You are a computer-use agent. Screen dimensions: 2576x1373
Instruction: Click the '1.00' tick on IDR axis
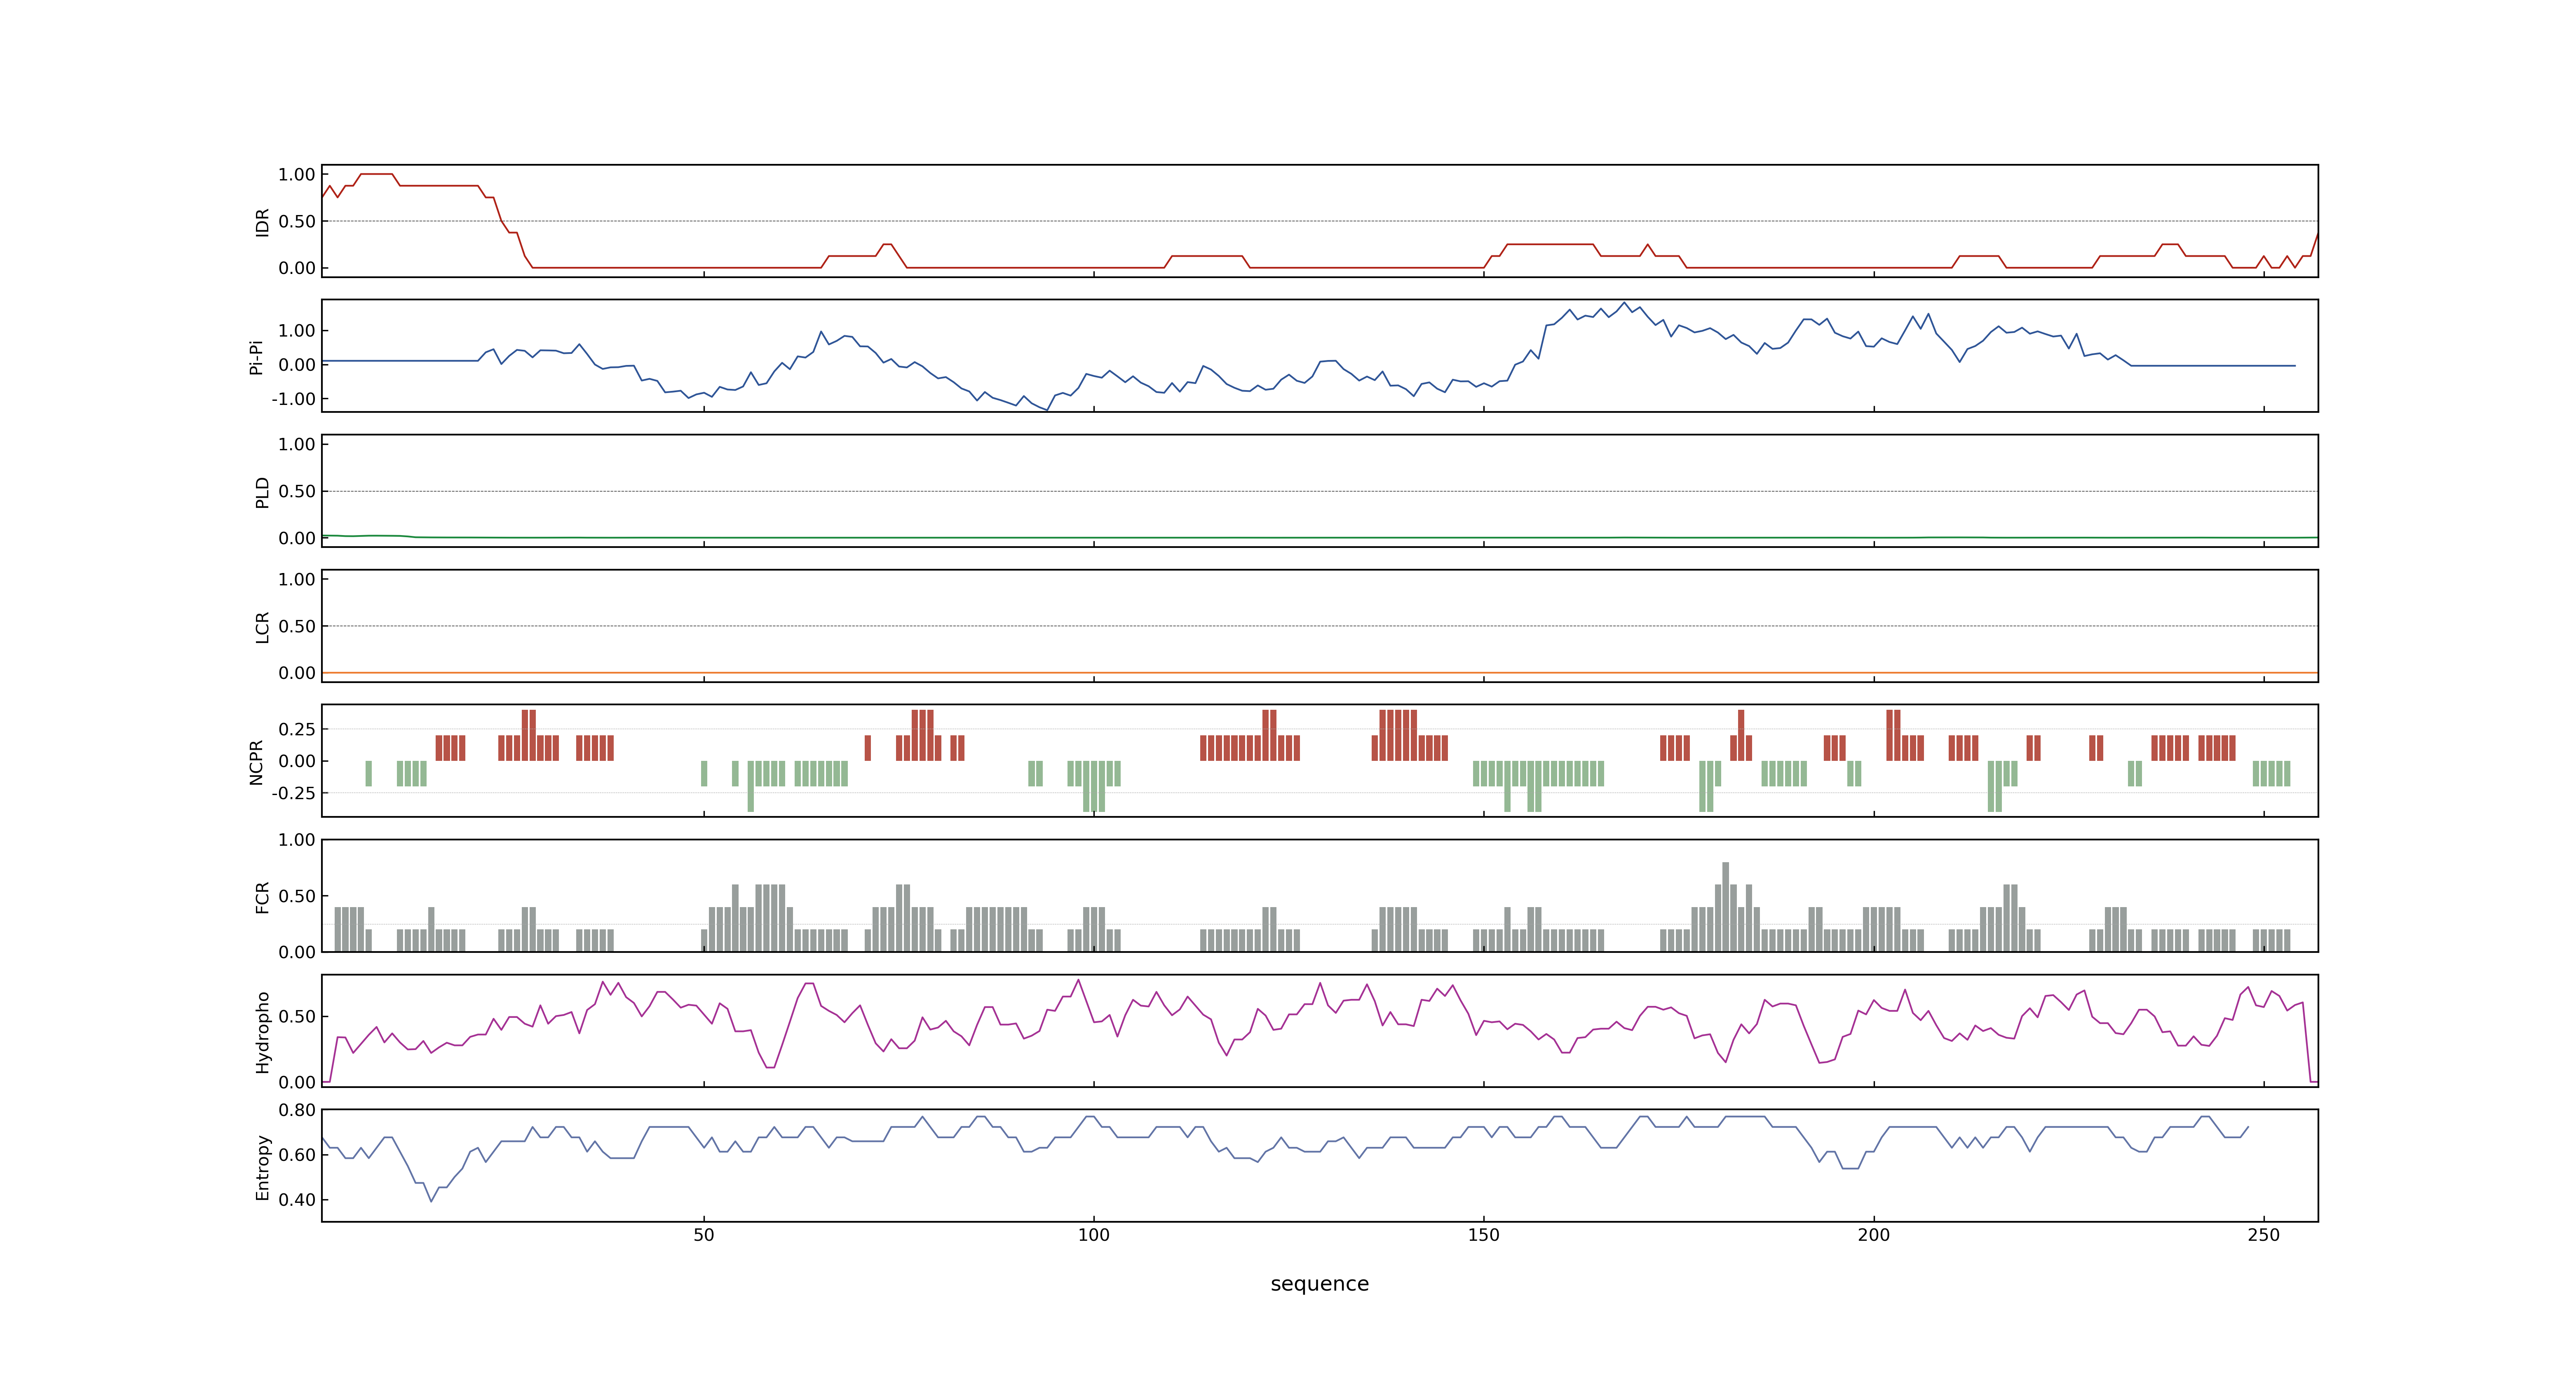point(297,175)
